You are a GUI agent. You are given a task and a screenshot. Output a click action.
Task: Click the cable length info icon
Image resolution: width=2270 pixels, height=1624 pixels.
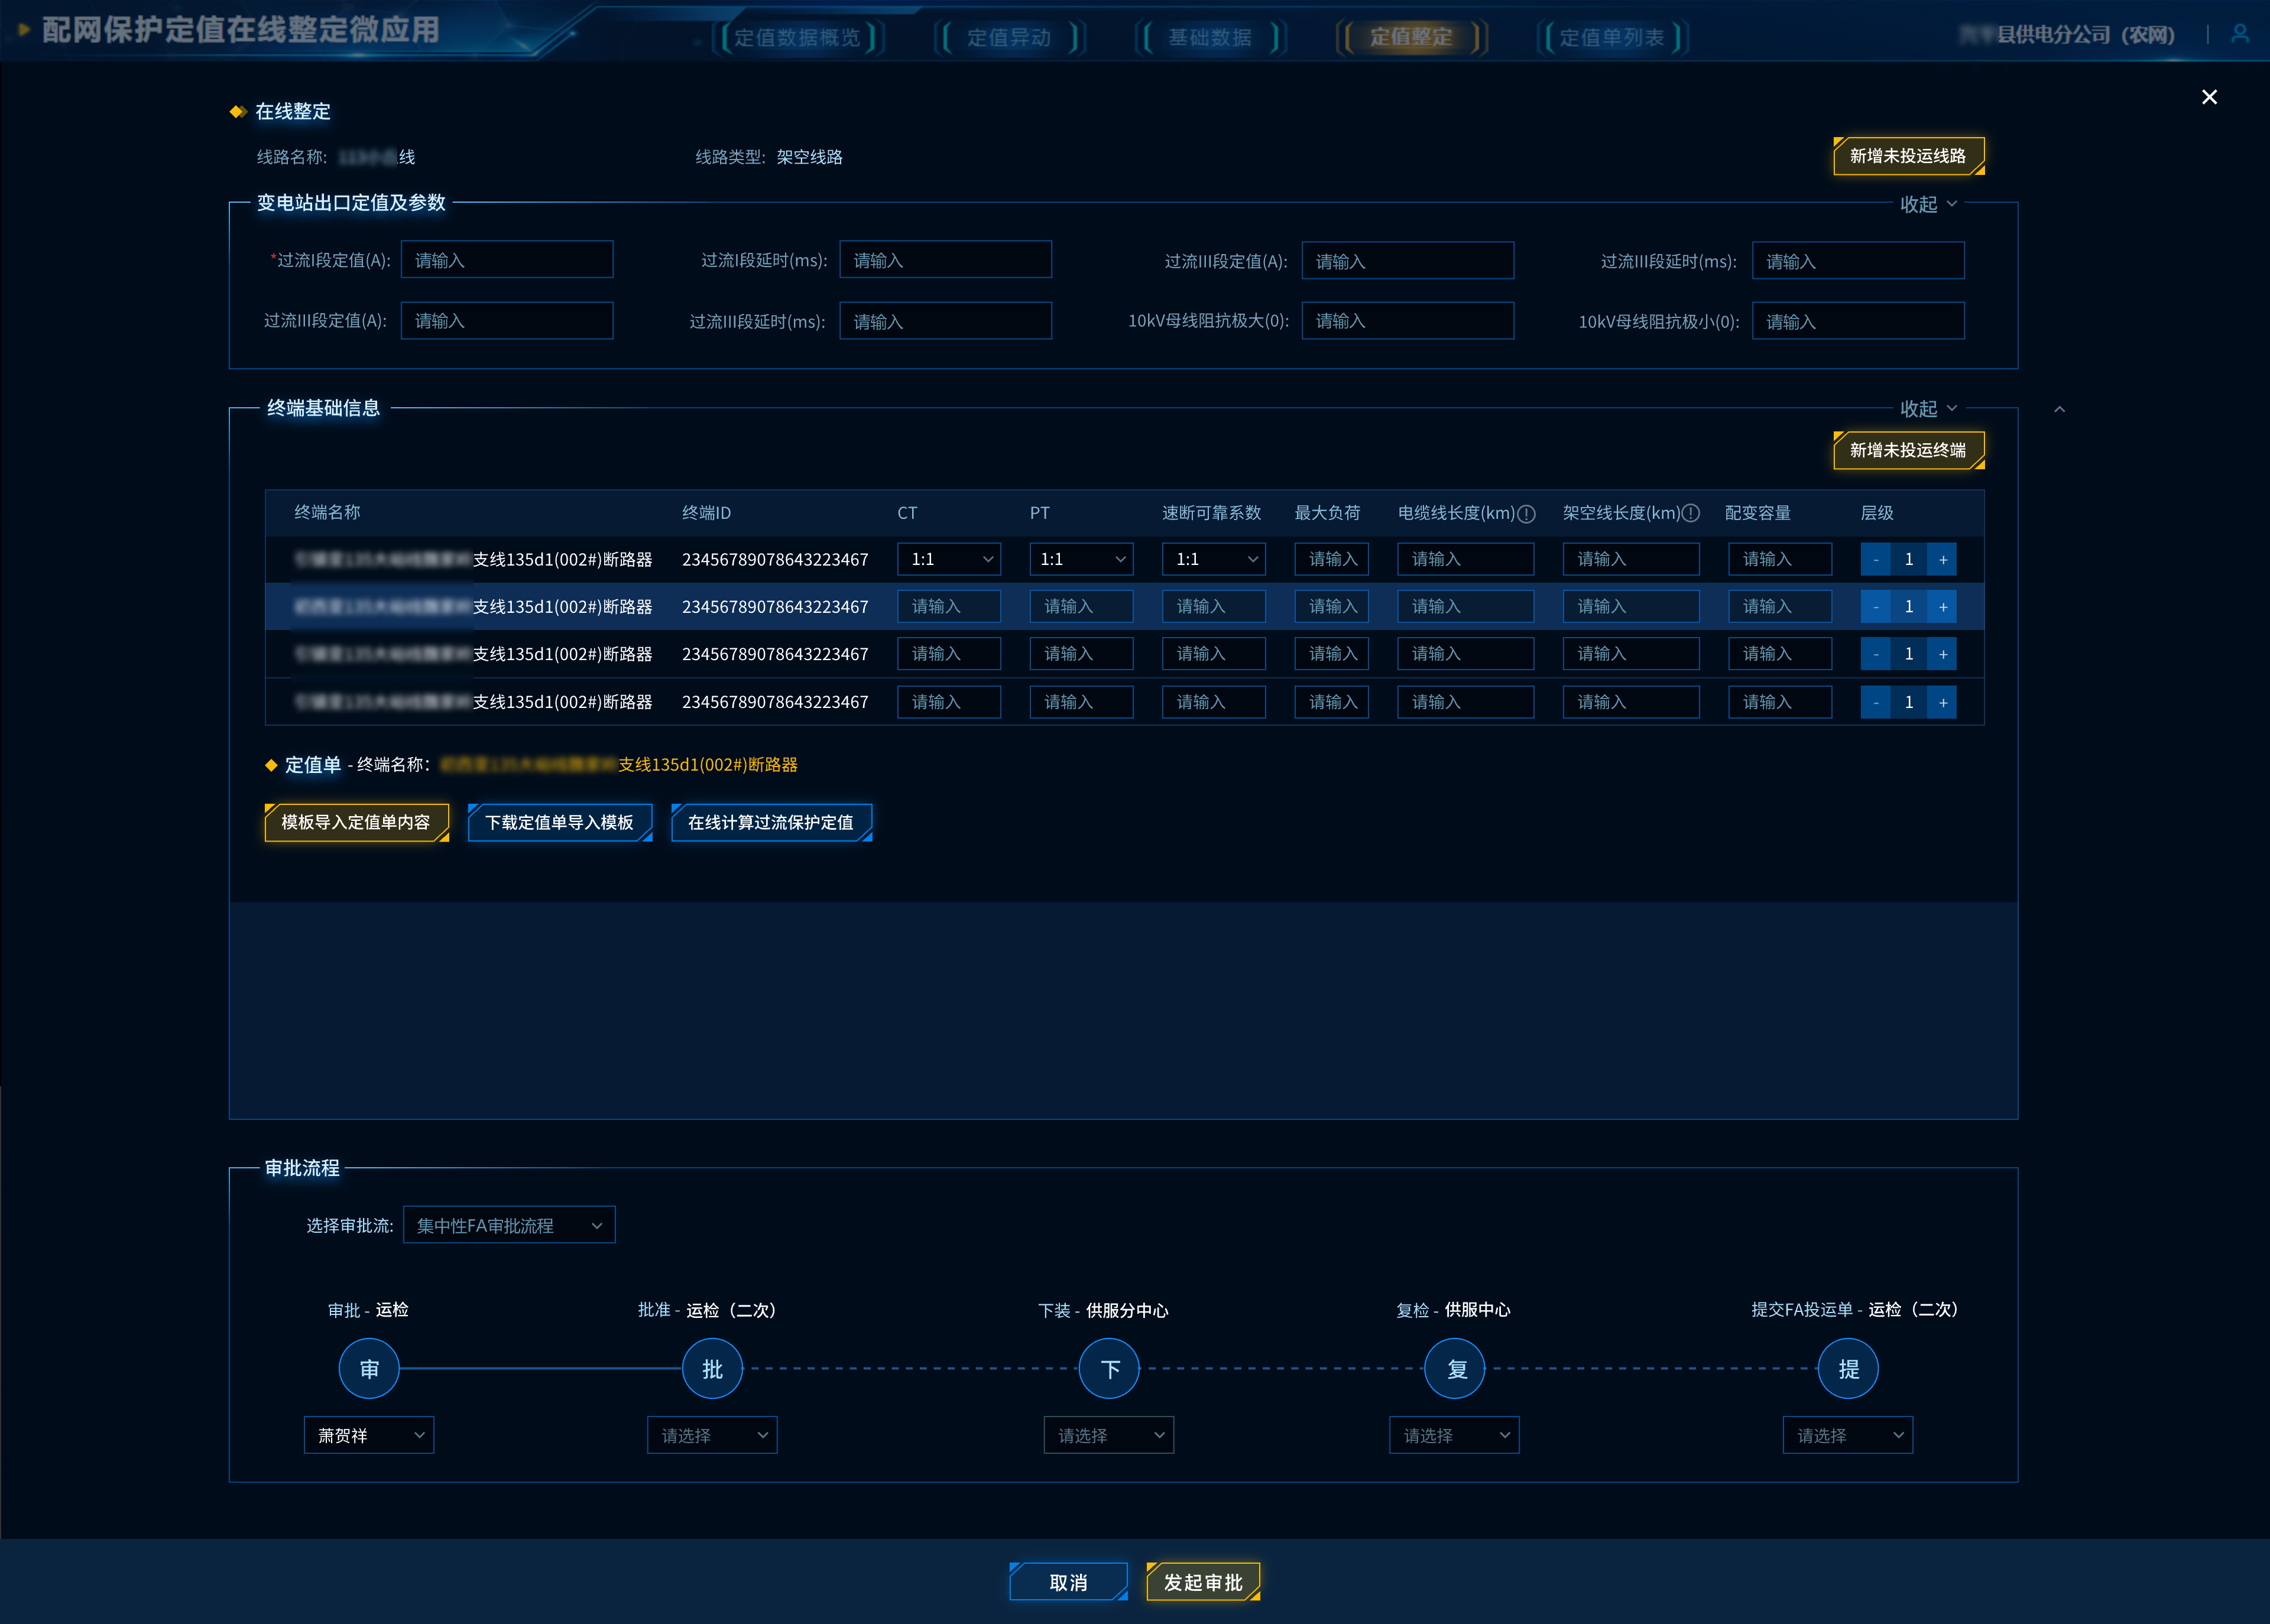point(1526,513)
